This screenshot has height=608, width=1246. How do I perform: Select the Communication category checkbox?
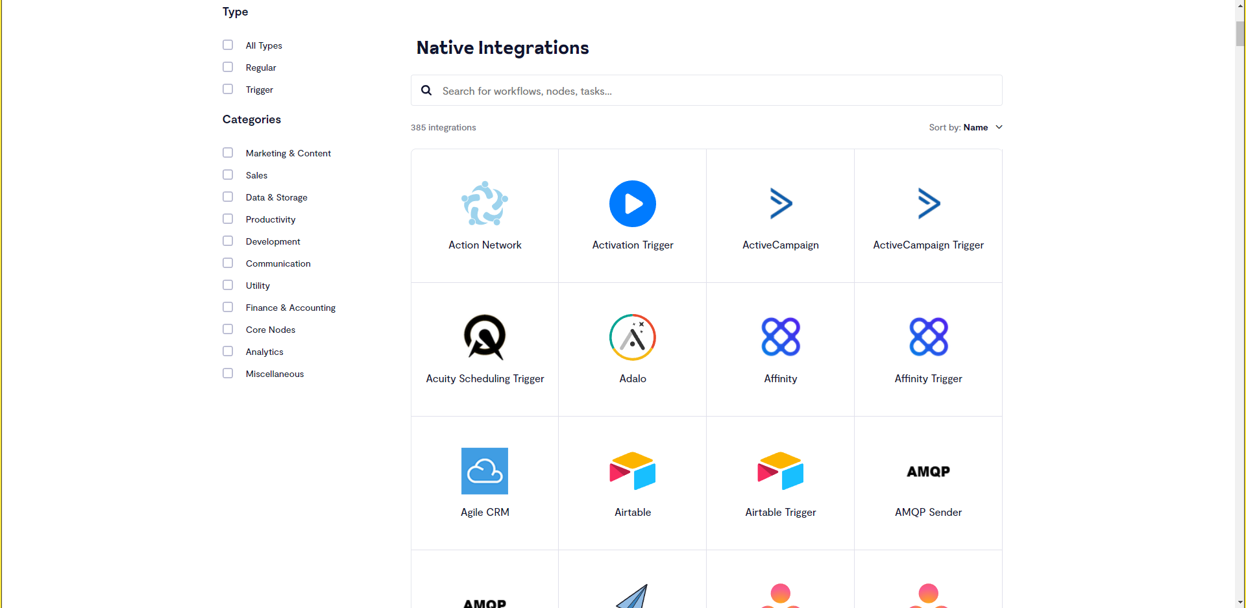click(x=228, y=263)
